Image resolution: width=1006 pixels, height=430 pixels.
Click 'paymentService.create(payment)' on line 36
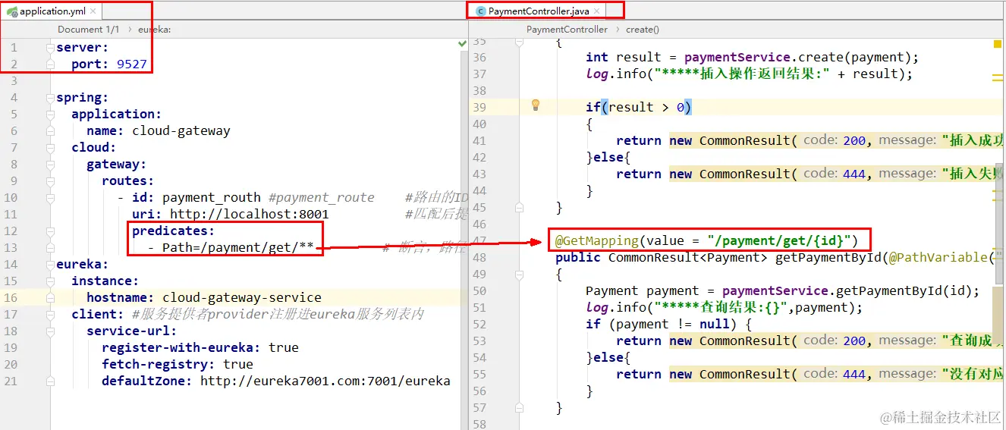[797, 57]
